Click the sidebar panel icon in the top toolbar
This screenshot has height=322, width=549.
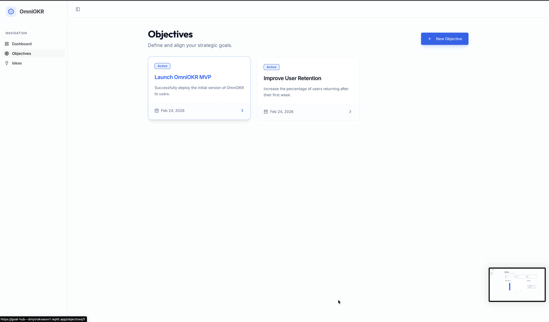click(78, 9)
